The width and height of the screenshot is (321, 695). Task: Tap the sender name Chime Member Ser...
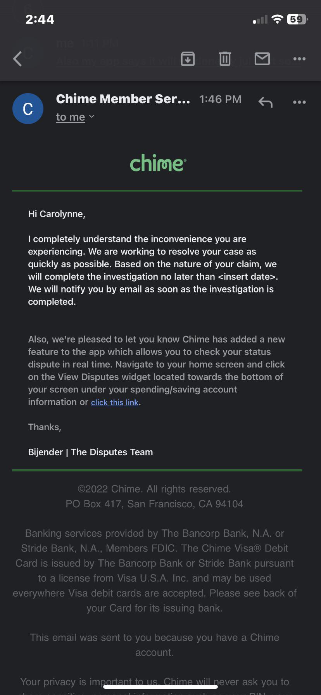point(123,99)
